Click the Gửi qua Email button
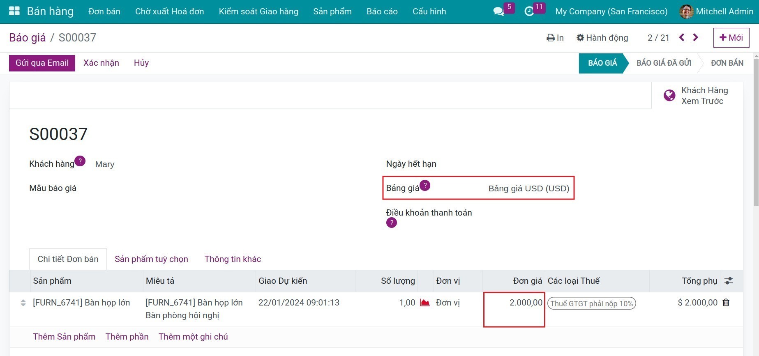This screenshot has width=759, height=356. (42, 63)
